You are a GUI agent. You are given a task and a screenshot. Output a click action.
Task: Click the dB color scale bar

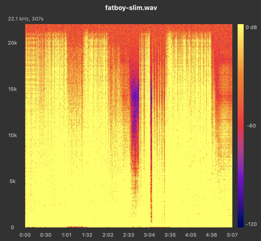[x=241, y=126]
